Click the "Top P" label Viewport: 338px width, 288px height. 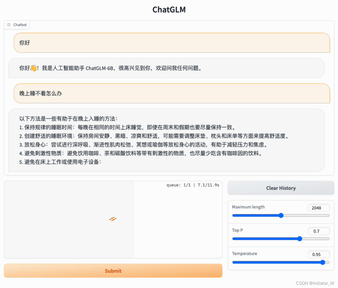coord(237,230)
